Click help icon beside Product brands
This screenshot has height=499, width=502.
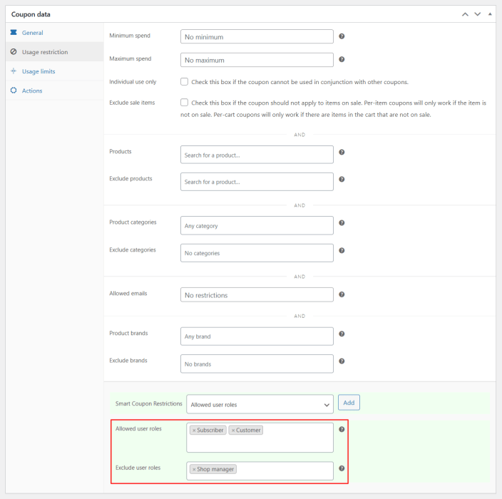tap(342, 334)
